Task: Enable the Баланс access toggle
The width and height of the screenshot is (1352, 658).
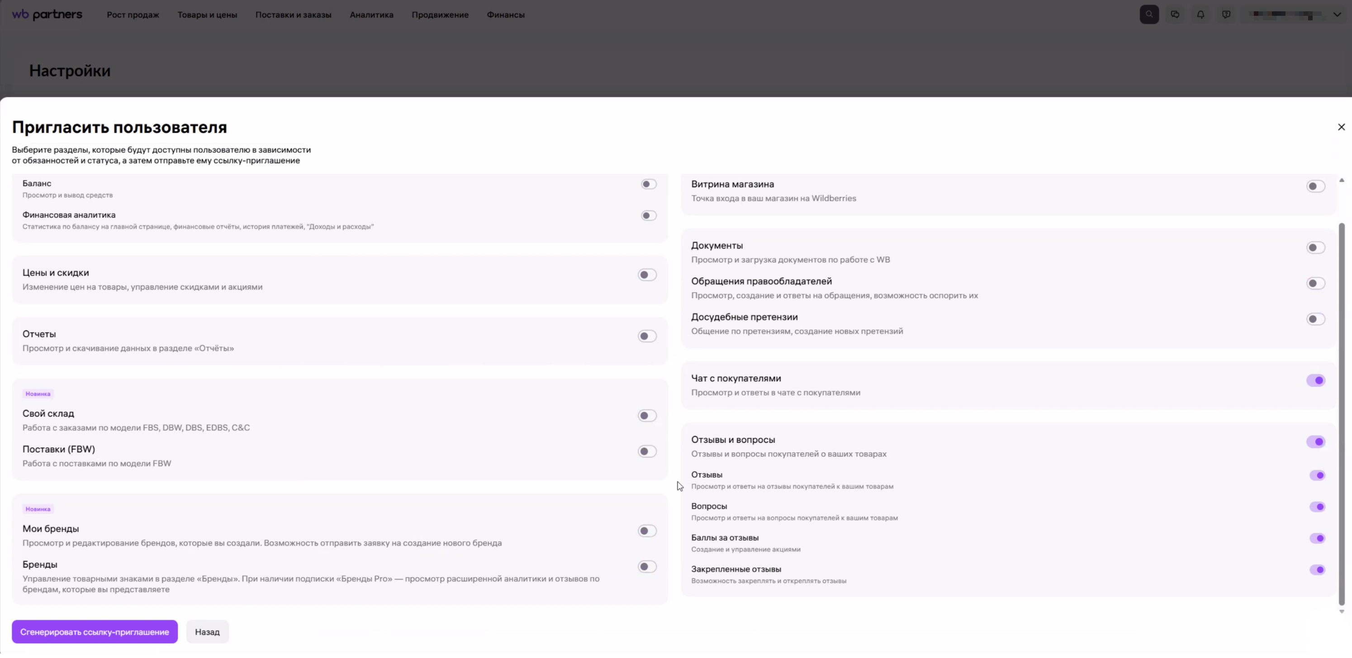Action: click(649, 184)
